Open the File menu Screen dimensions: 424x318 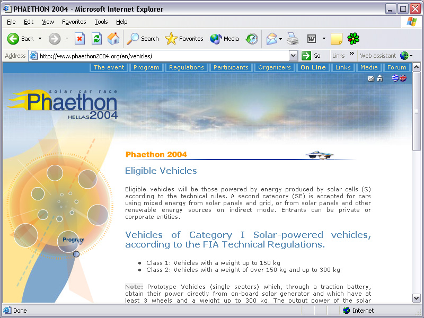(11, 22)
